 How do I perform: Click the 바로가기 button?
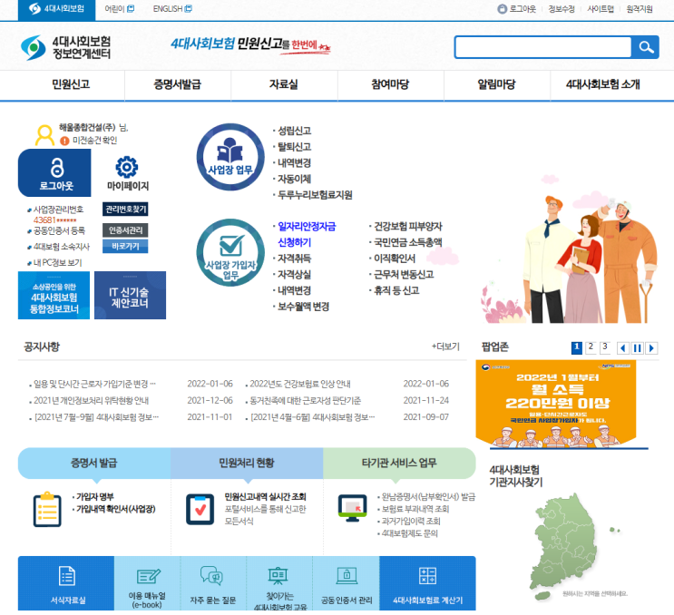125,246
